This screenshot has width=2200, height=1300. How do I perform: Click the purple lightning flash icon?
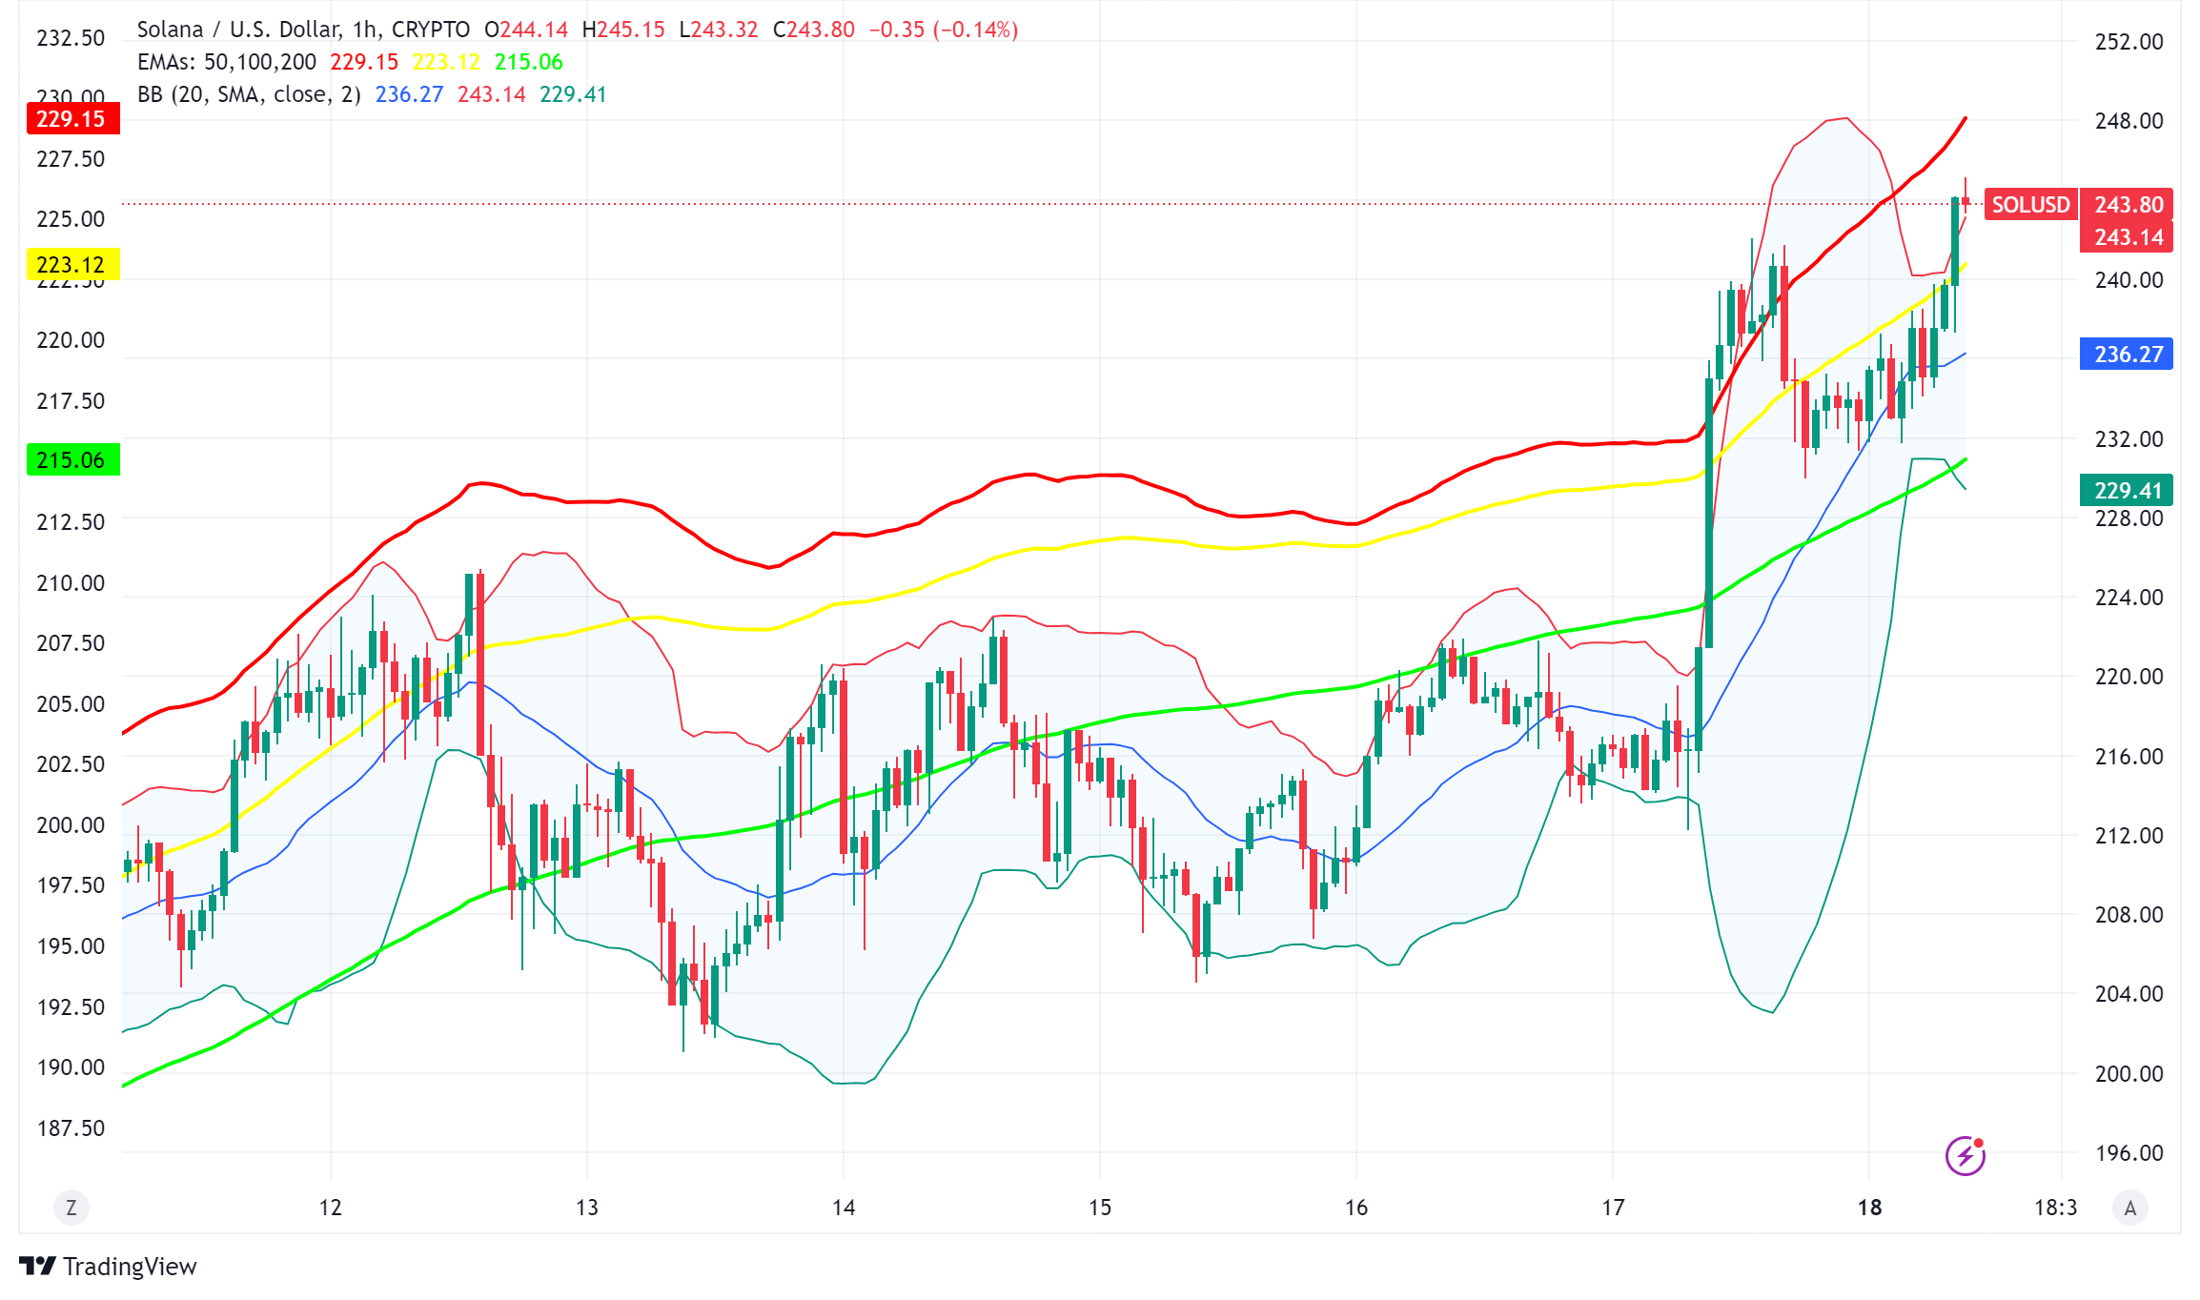pos(1965,1155)
